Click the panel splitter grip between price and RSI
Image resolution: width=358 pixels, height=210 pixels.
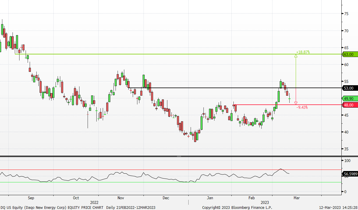tap(179, 156)
